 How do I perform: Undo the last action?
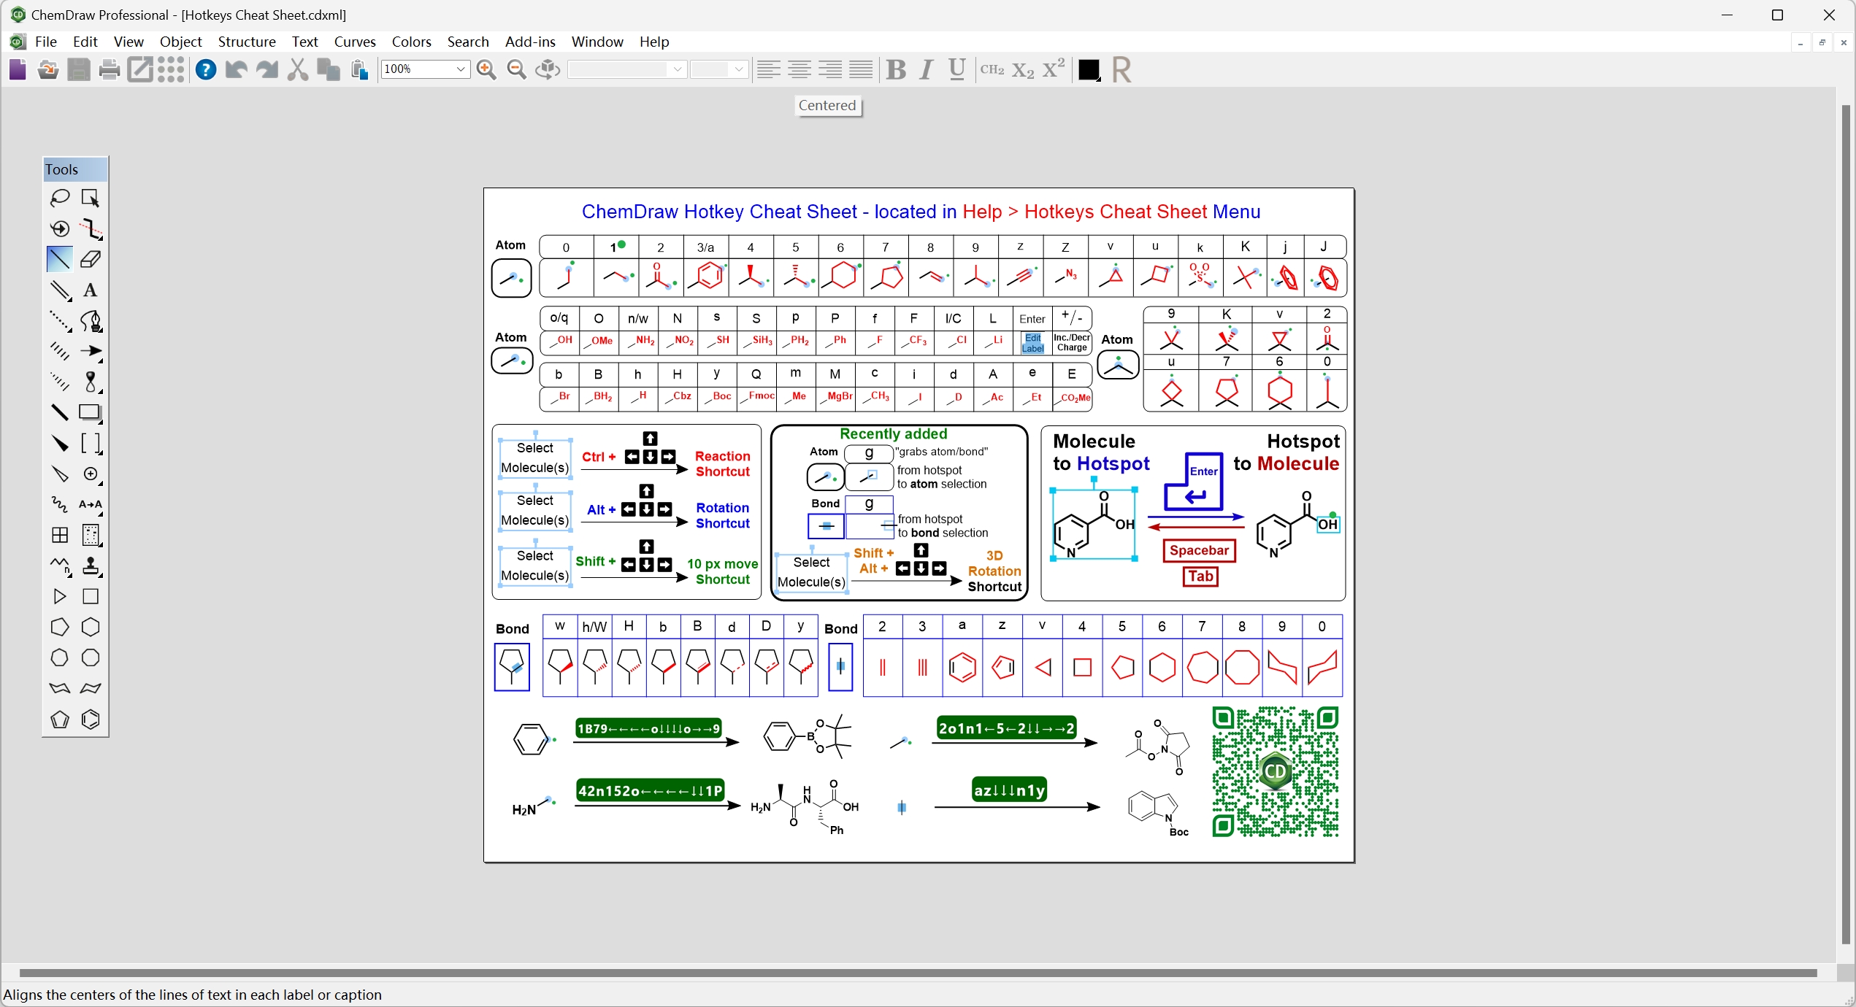pyautogui.click(x=236, y=69)
